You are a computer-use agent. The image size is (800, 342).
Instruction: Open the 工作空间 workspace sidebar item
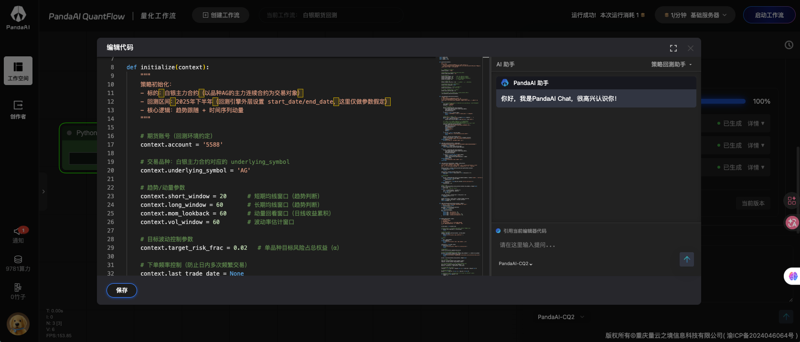18,71
